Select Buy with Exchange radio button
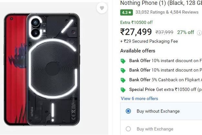The width and height of the screenshot is (202, 135). point(128,129)
